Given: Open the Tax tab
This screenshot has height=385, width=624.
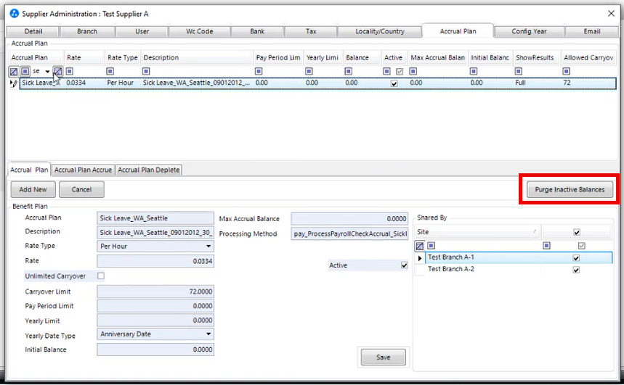Looking at the screenshot, I should (311, 31).
